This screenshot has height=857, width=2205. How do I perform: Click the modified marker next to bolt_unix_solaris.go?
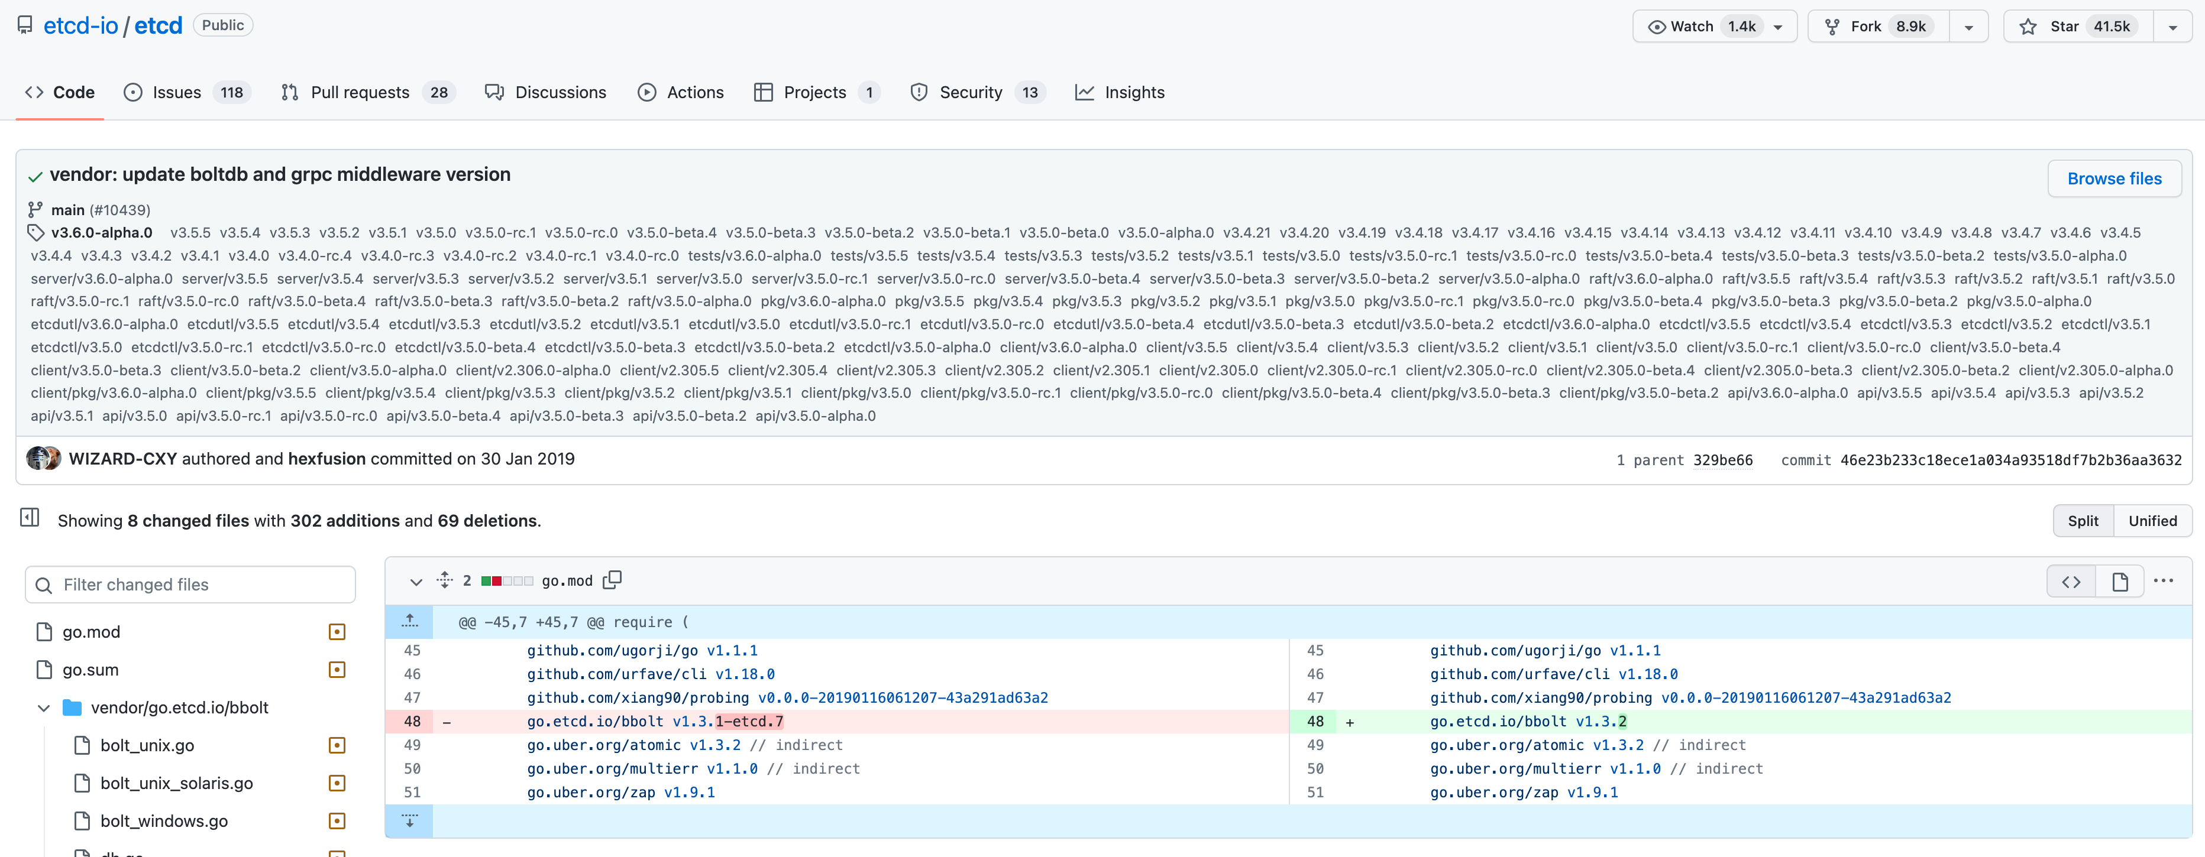click(x=337, y=784)
